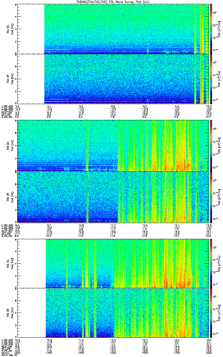Click the '1300' time tick label at bottom
The image size is (223, 357).
point(49,353)
